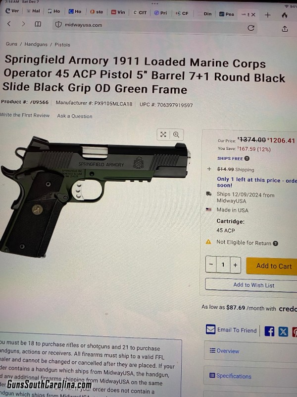Reload the page with refresh icon
297x397 pixels.
point(251,28)
